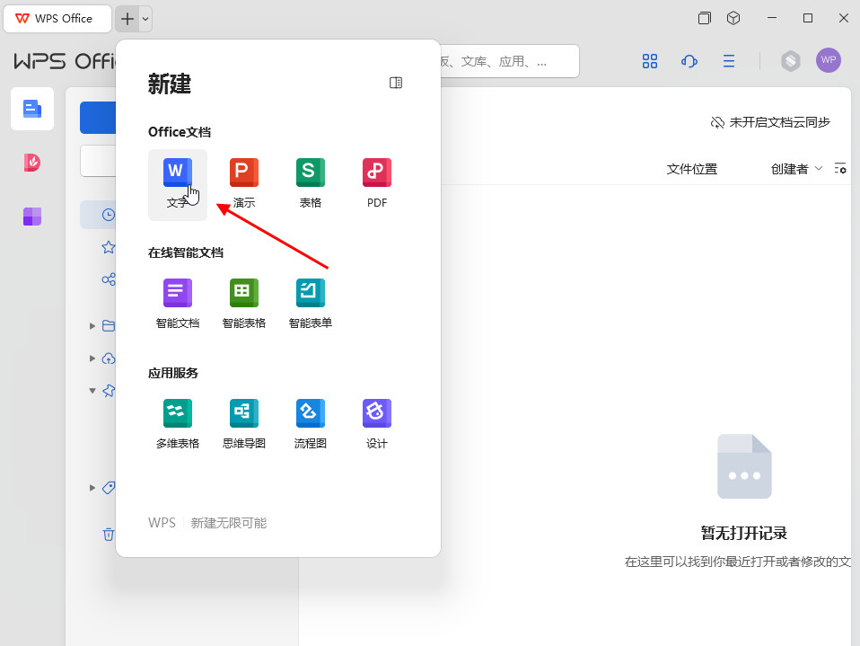The width and height of the screenshot is (860, 646).
Task: Open the WP user avatar menu
Action: tap(828, 60)
